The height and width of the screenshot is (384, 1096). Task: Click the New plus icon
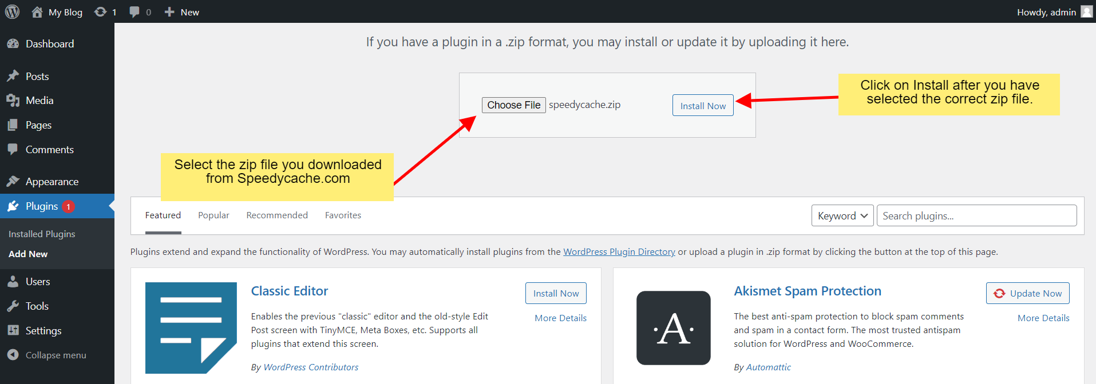(169, 12)
